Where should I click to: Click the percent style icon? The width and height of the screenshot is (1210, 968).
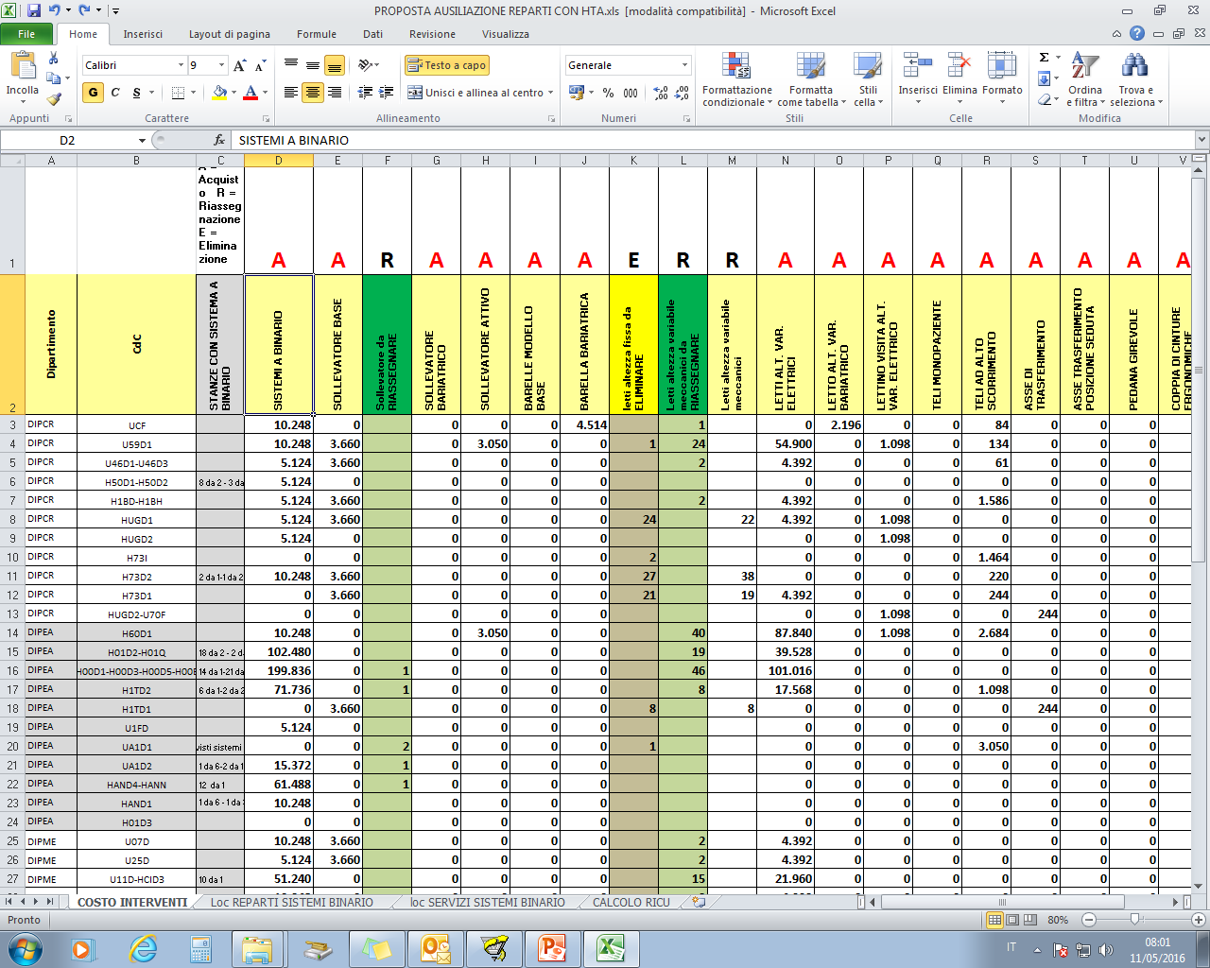point(608,93)
